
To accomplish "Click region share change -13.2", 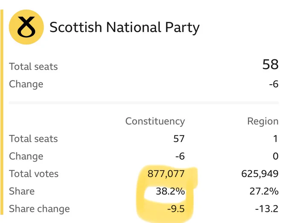I will point(267,209).
